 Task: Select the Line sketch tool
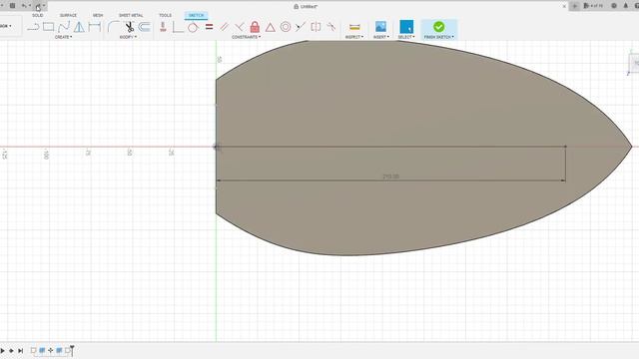[33, 27]
